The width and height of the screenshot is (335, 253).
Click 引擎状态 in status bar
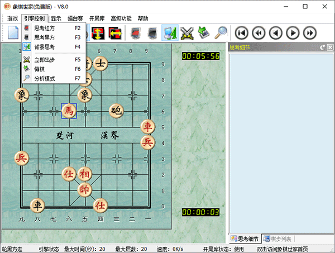click(49, 249)
